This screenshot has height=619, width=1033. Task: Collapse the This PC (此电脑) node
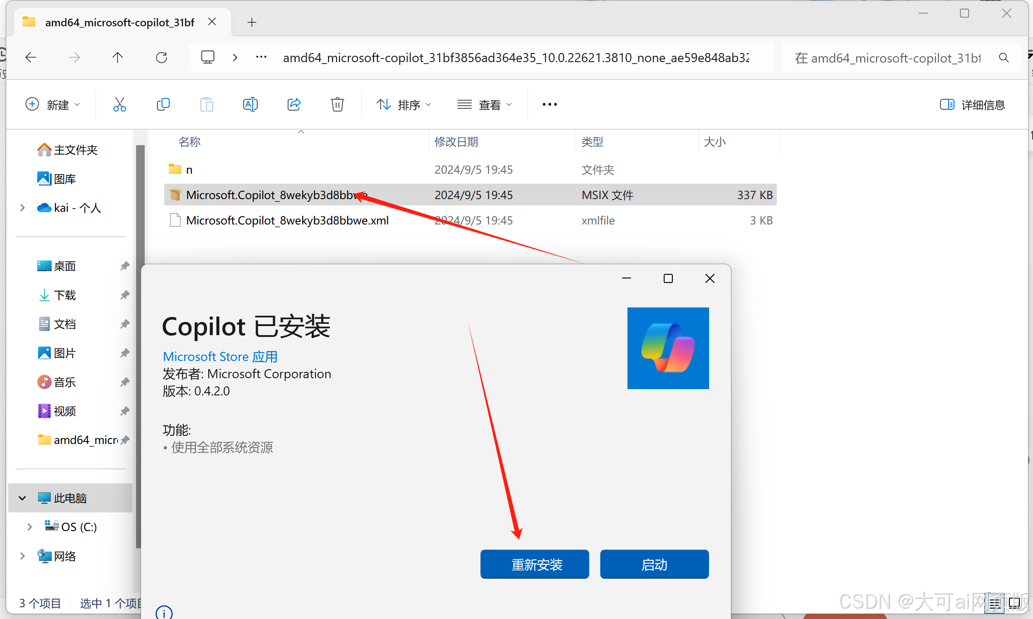22,498
